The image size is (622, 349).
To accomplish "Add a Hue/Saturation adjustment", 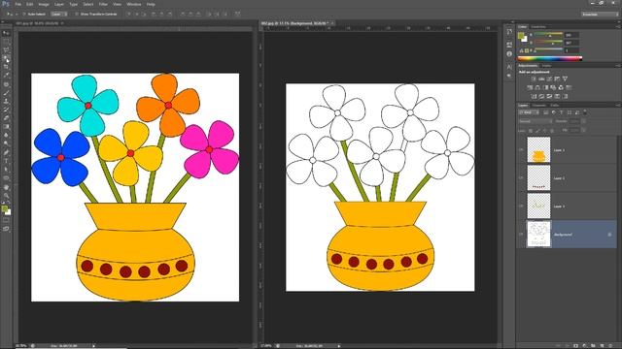I will (x=530, y=87).
